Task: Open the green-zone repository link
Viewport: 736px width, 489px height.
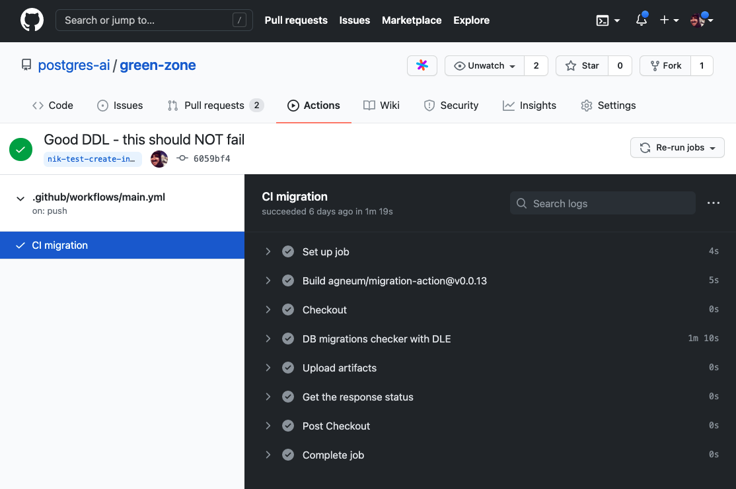Action: [158, 65]
